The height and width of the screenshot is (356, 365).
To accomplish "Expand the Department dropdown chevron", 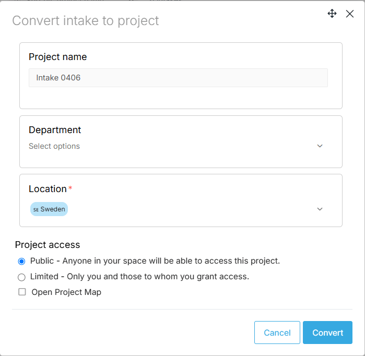I will [x=320, y=146].
